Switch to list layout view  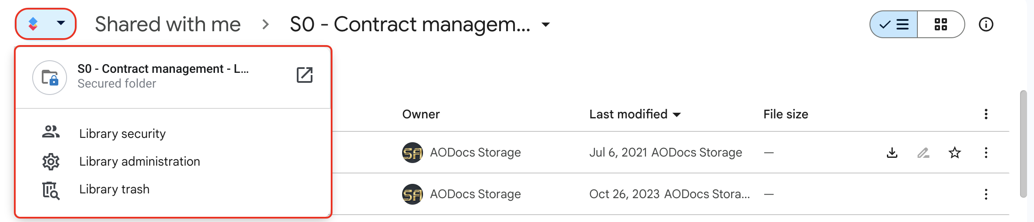tap(894, 24)
